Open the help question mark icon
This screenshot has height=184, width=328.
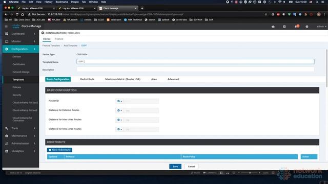(307, 27)
